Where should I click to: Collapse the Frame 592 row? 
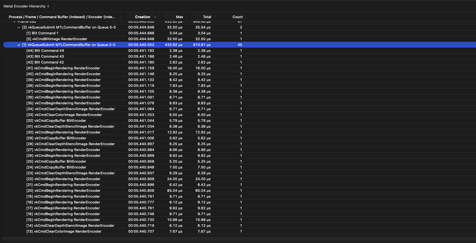pos(14,22)
